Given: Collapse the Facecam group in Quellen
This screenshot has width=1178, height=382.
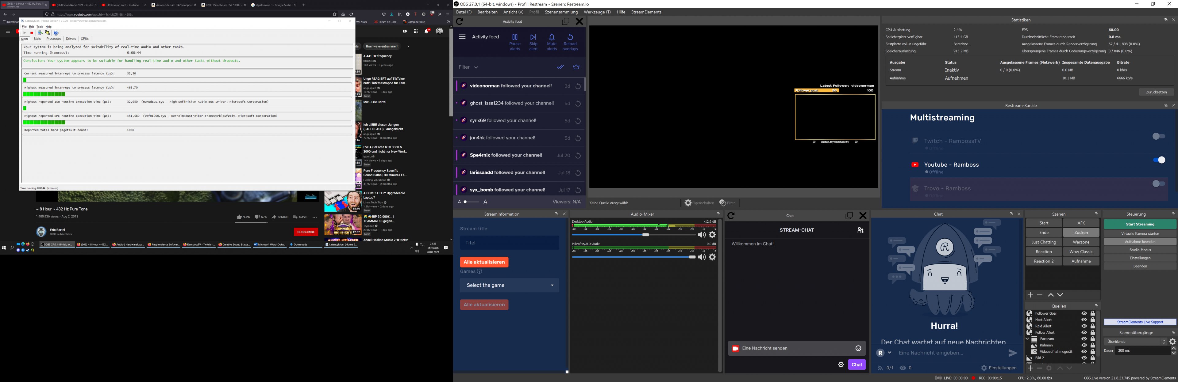Looking at the screenshot, I should tap(1027, 339).
